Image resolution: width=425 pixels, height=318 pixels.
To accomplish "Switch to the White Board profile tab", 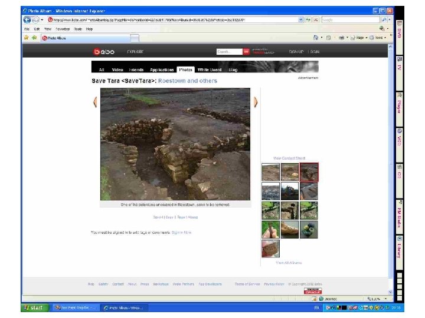I will tap(210, 69).
